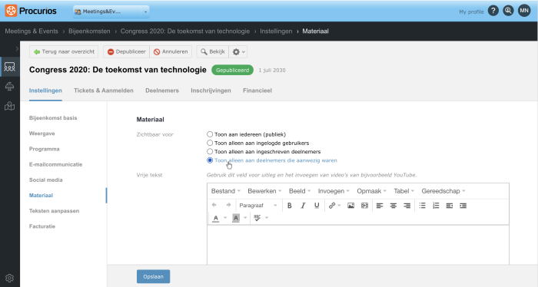Open the lectern icon in left sidebar
Image resolution: width=538 pixels, height=287 pixels.
pyautogui.click(x=9, y=87)
